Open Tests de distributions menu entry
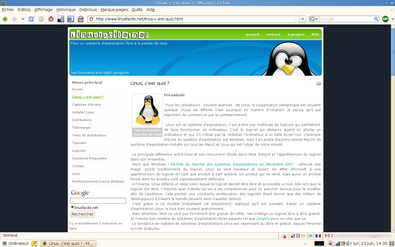This screenshot has height=247, width=395. coord(89,135)
